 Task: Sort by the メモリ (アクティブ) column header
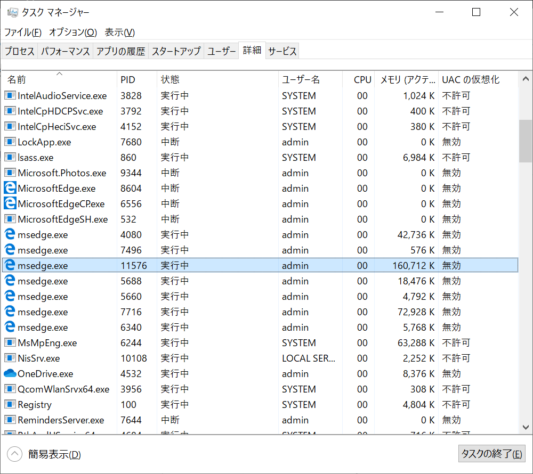click(407, 79)
